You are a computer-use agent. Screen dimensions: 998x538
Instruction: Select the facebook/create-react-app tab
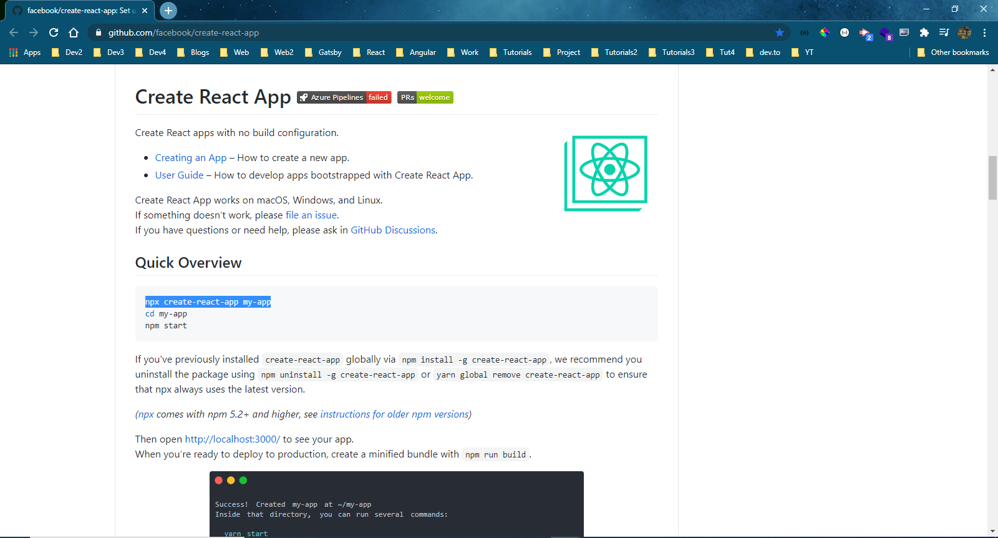(80, 11)
